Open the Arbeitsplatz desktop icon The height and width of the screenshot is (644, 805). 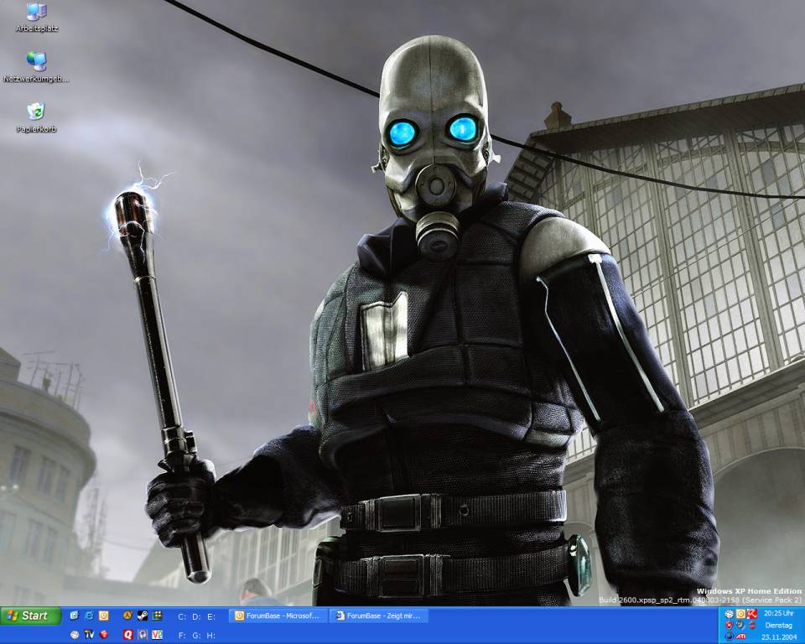click(x=36, y=17)
